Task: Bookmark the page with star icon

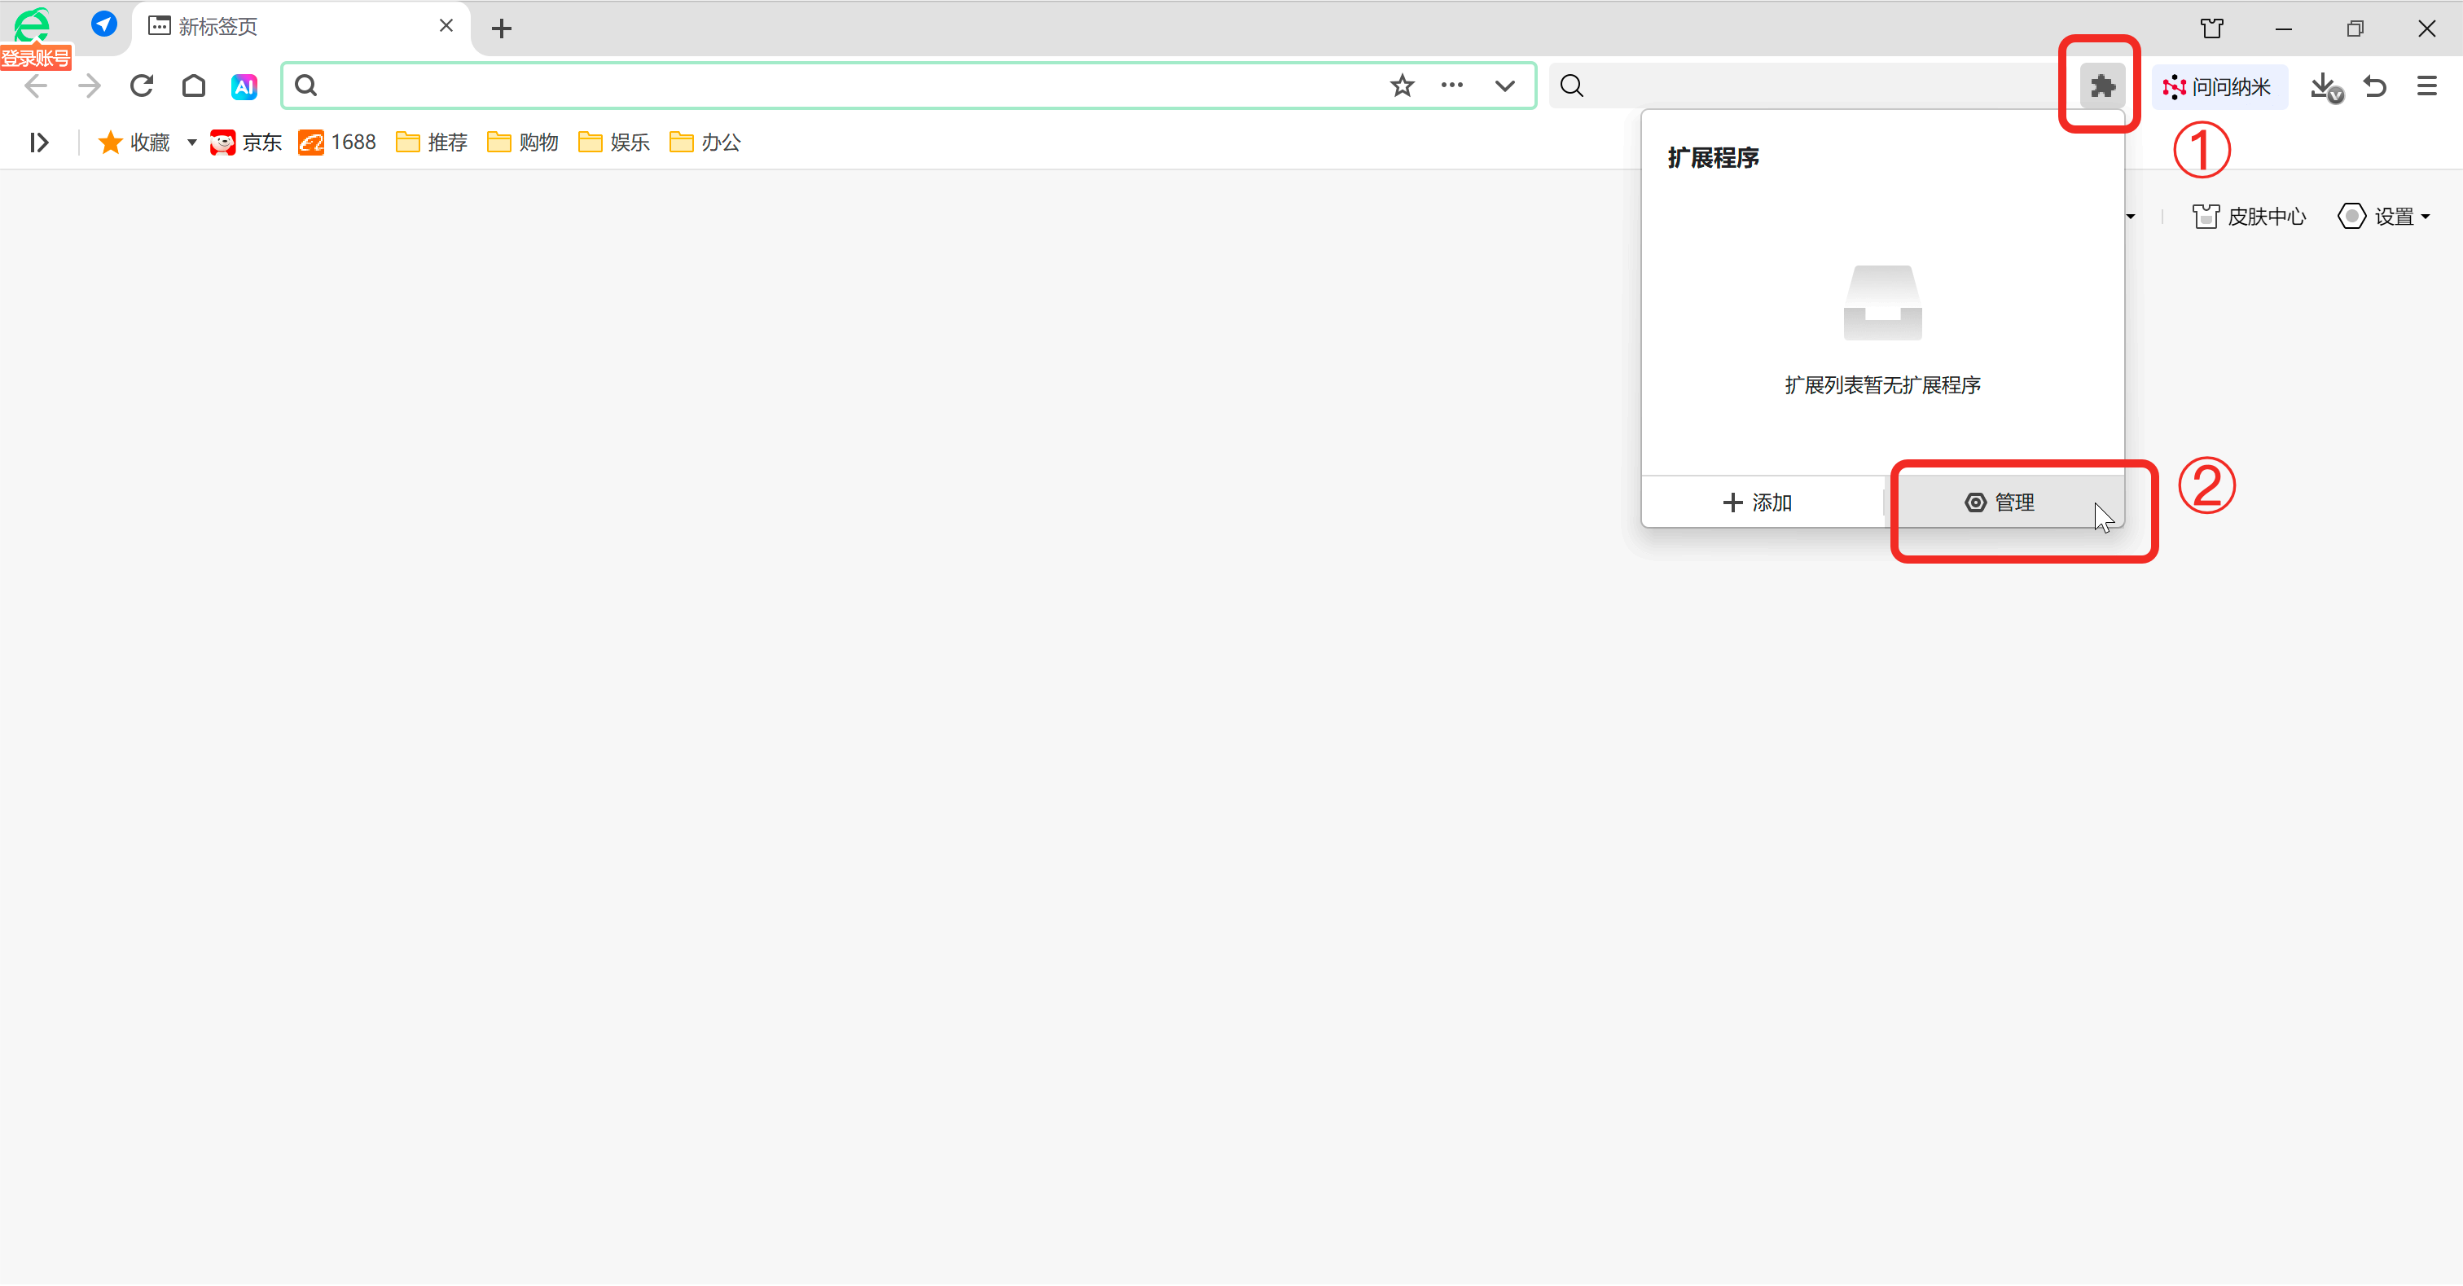Action: 1402,86
